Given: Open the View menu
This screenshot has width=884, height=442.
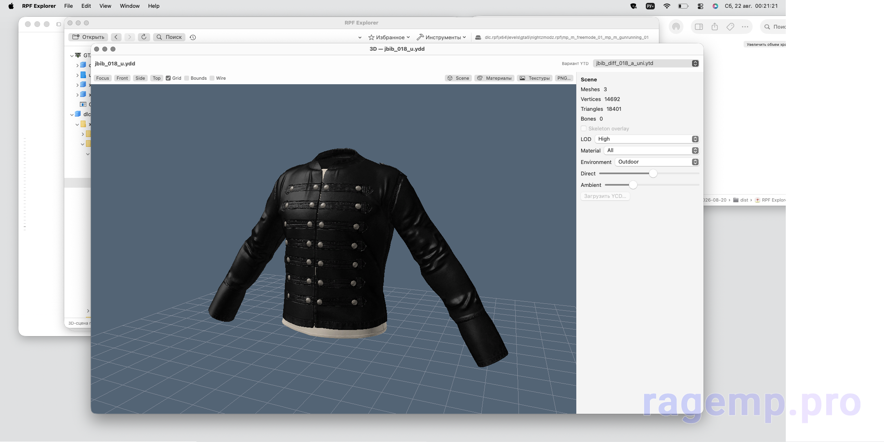Looking at the screenshot, I should [105, 6].
